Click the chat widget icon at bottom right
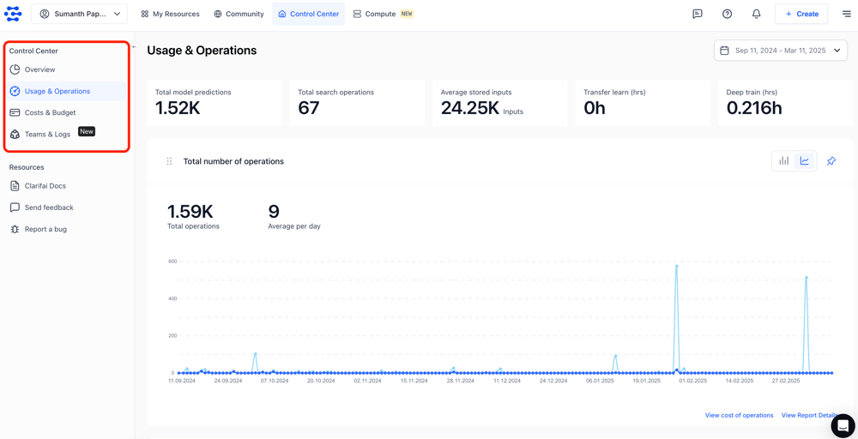858x439 pixels. (x=843, y=425)
